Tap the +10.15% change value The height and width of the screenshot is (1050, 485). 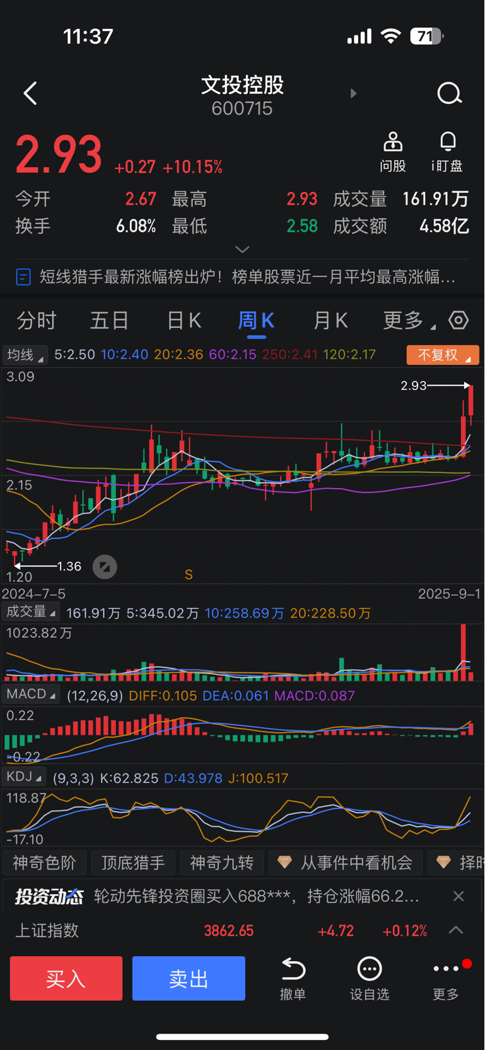coord(192,166)
